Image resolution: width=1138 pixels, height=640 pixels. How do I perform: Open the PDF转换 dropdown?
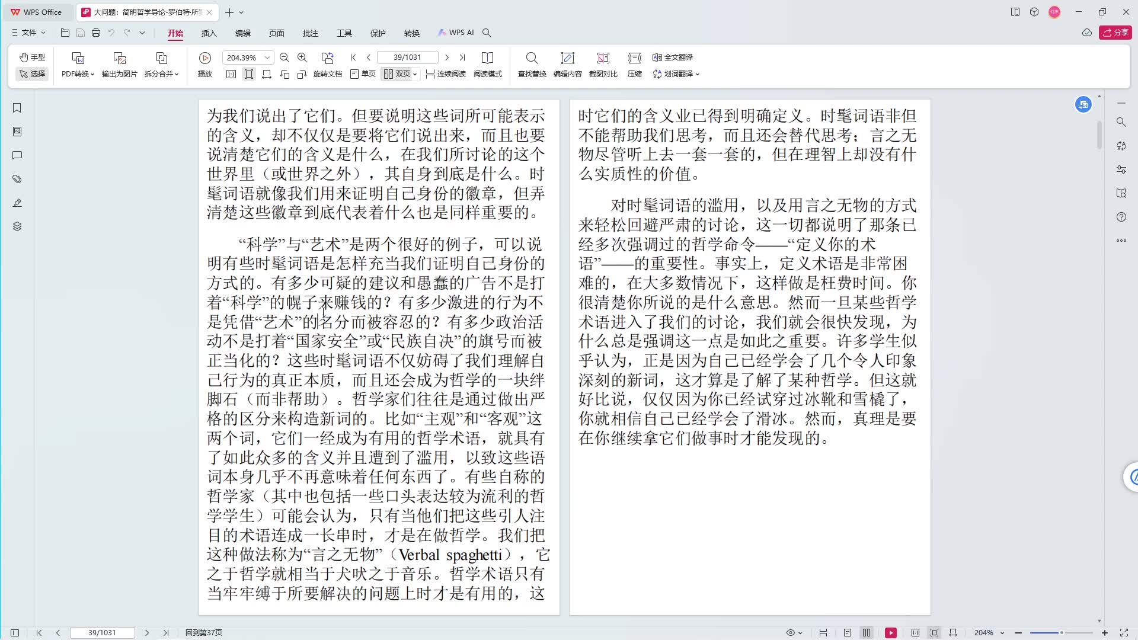tap(78, 65)
